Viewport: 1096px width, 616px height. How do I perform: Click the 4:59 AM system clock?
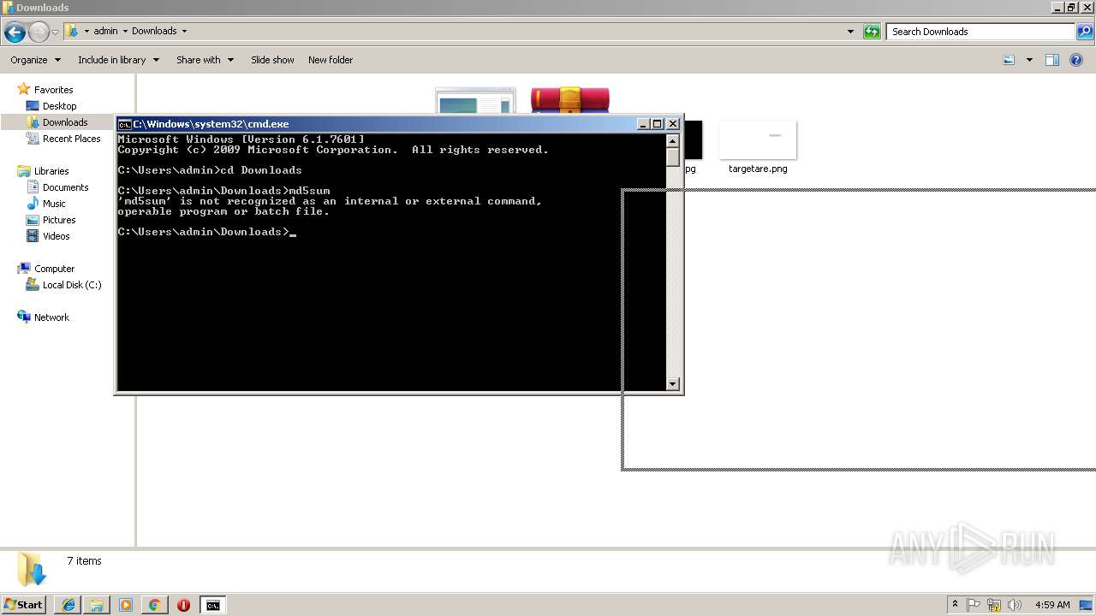click(x=1052, y=605)
